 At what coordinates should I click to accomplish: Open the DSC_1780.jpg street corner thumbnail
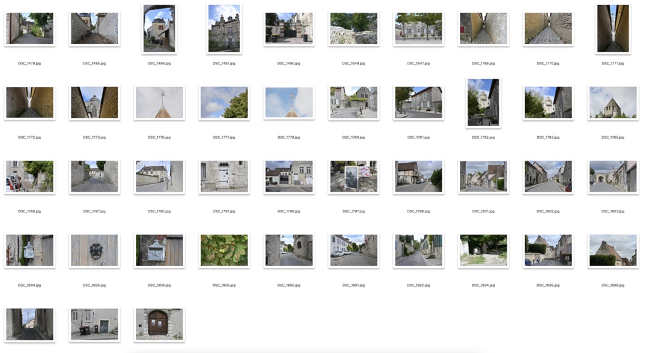pyautogui.click(x=354, y=103)
